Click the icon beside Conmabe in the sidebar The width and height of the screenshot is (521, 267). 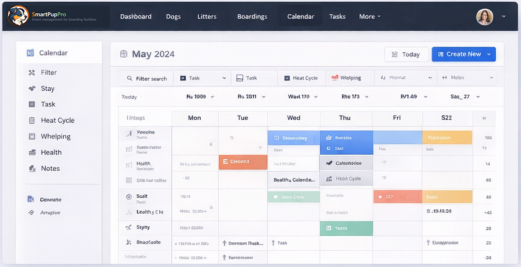pos(31,199)
